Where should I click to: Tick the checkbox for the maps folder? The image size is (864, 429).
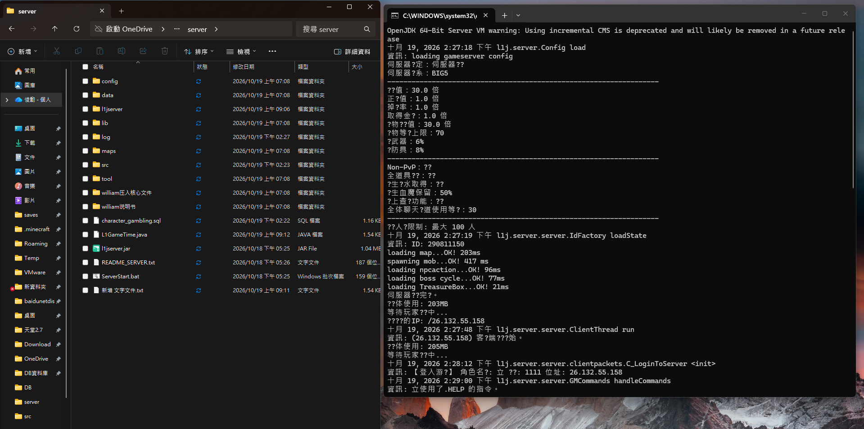tap(85, 151)
